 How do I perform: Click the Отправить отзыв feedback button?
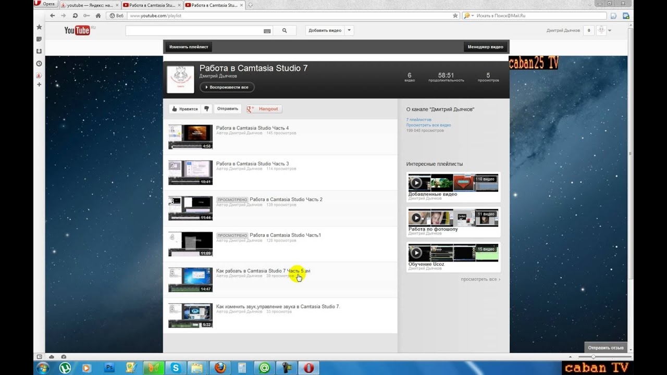(606, 347)
